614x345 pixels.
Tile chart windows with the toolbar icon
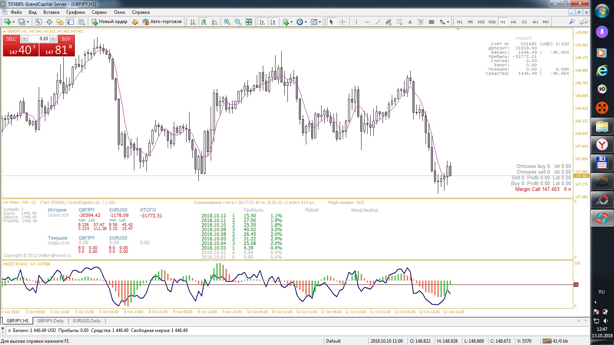[249, 22]
